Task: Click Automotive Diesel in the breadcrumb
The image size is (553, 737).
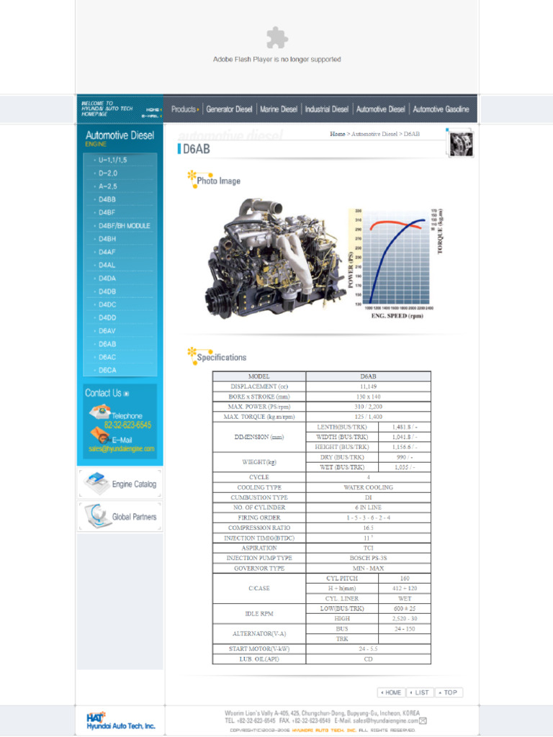Action: [x=374, y=134]
